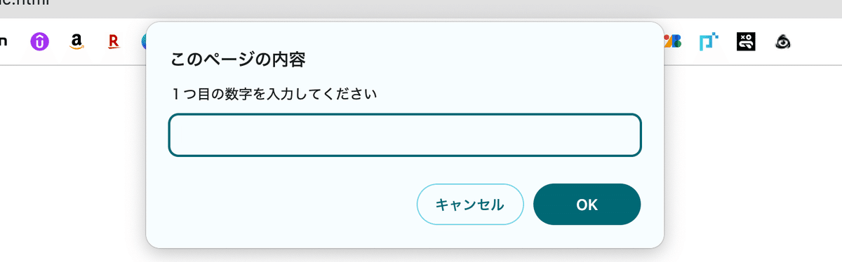The width and height of the screenshot is (842, 262).
Task: Focus the number prompt text field
Action: 405,135
